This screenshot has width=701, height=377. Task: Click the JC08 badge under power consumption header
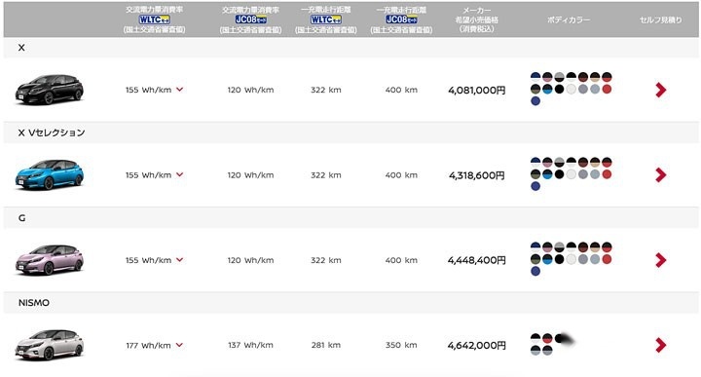pyautogui.click(x=251, y=19)
